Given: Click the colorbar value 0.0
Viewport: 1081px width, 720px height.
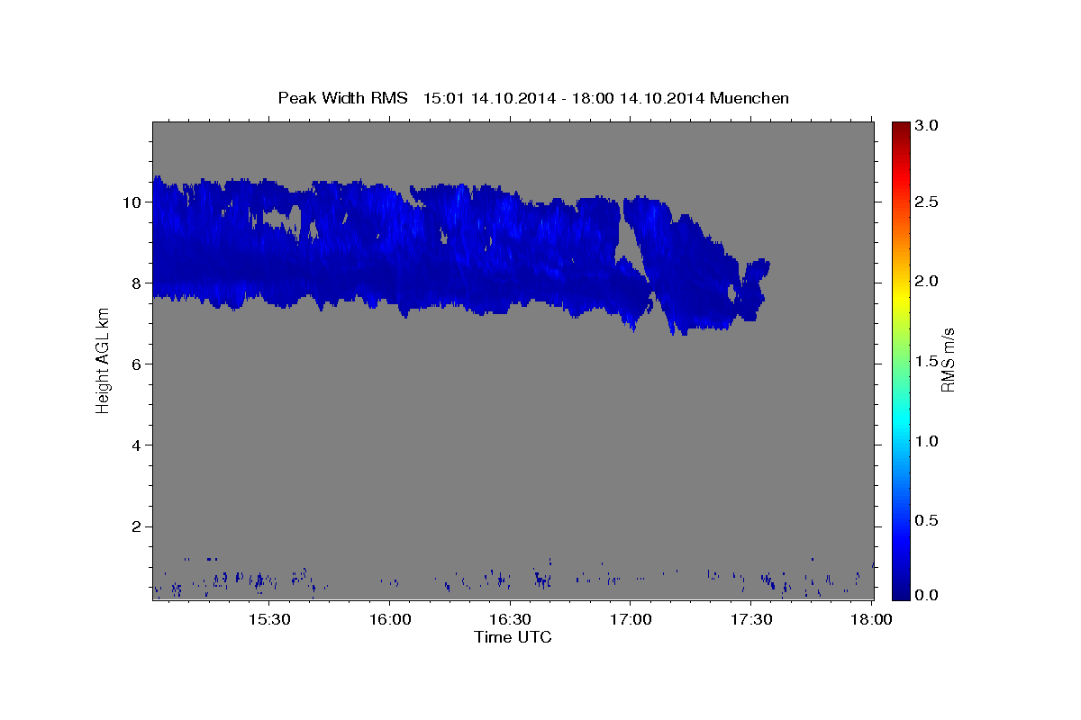Looking at the screenshot, I should pyautogui.click(x=926, y=595).
